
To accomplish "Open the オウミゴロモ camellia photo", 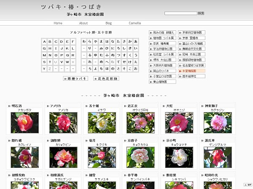I will pyautogui.click(x=140, y=123).
